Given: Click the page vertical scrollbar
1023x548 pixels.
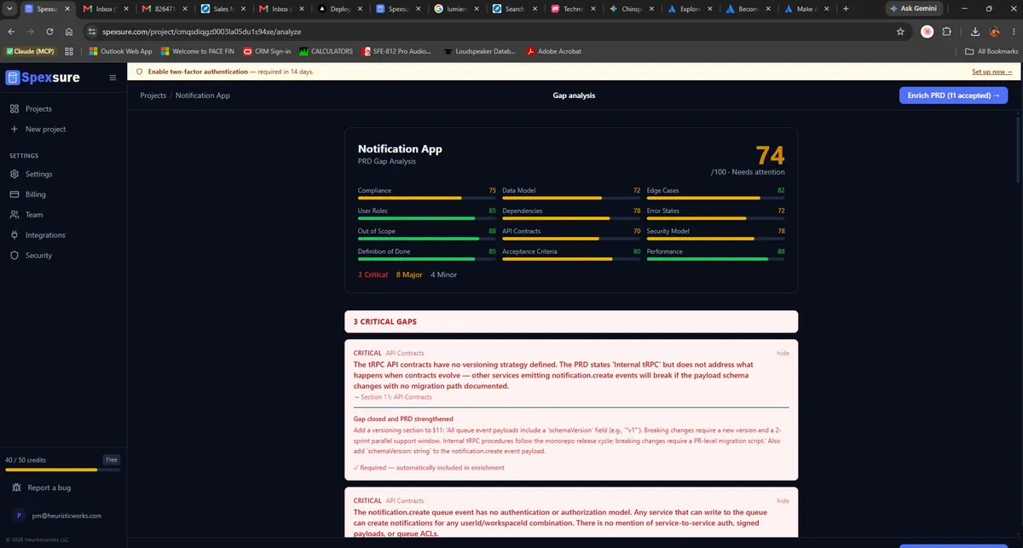Looking at the screenshot, I should [1019, 149].
